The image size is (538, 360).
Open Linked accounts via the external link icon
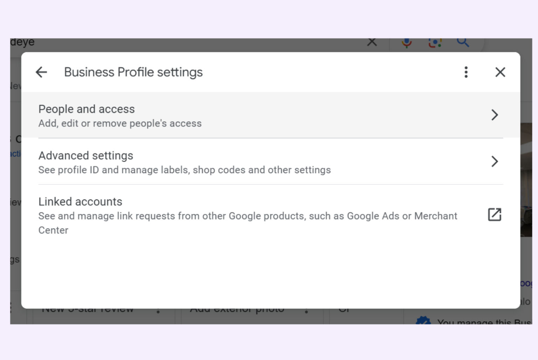[494, 215]
